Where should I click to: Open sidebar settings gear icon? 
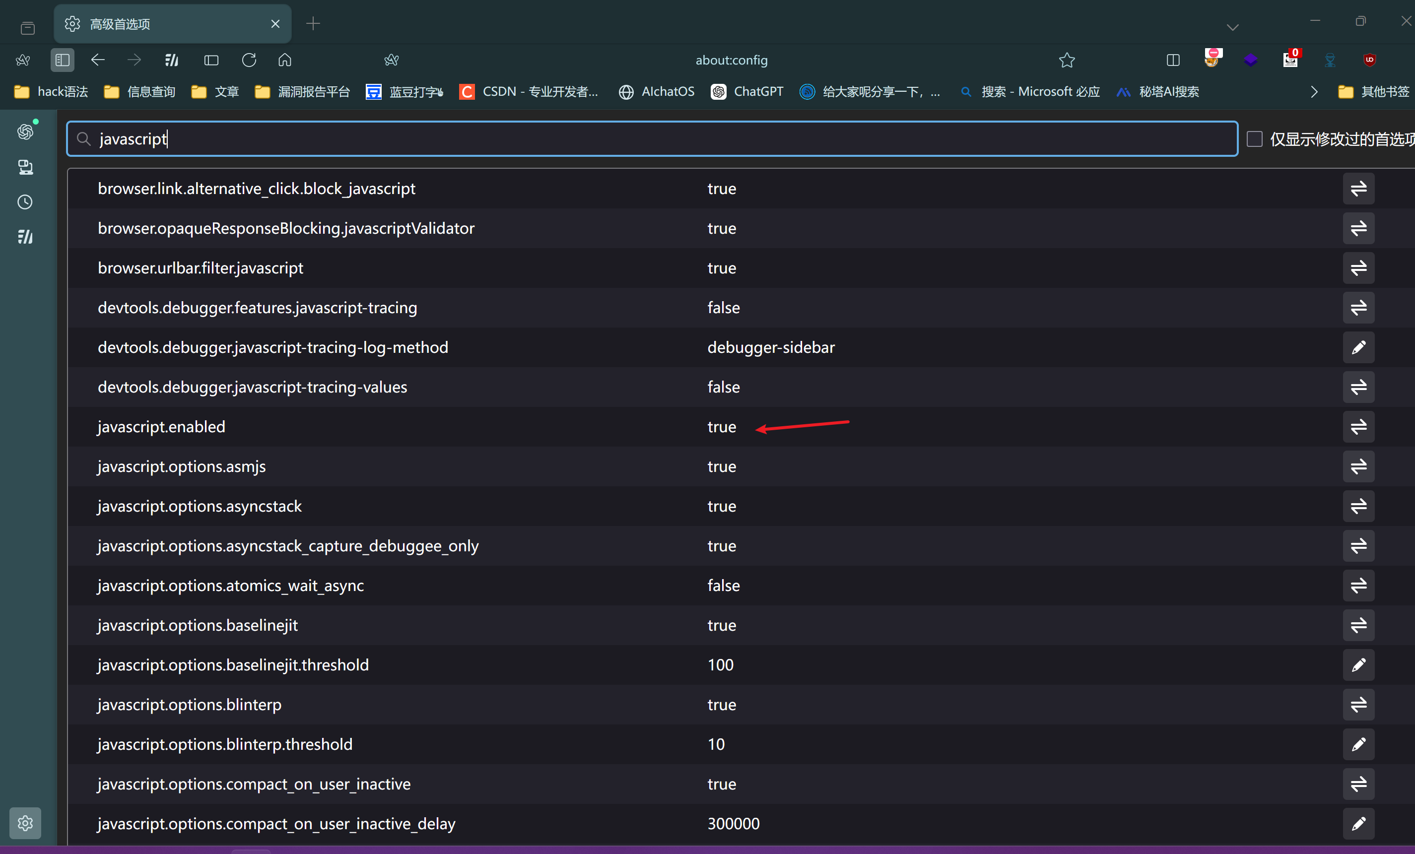click(25, 823)
